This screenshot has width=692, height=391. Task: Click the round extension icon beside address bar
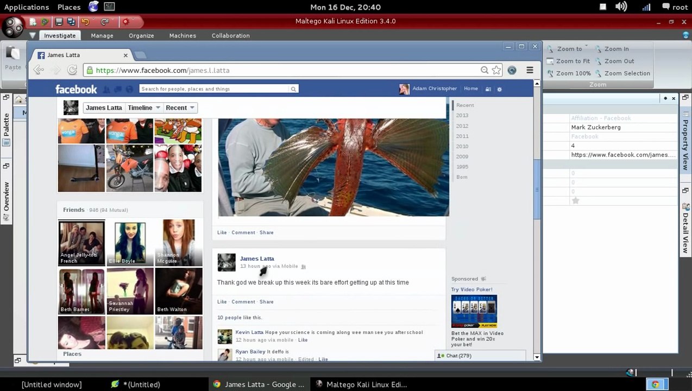pyautogui.click(x=512, y=70)
